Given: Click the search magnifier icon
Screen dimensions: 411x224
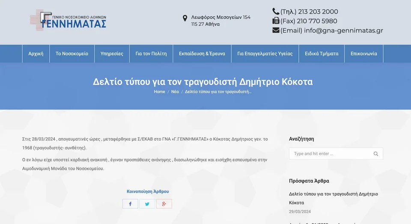Looking at the screenshot, I should (x=376, y=154).
